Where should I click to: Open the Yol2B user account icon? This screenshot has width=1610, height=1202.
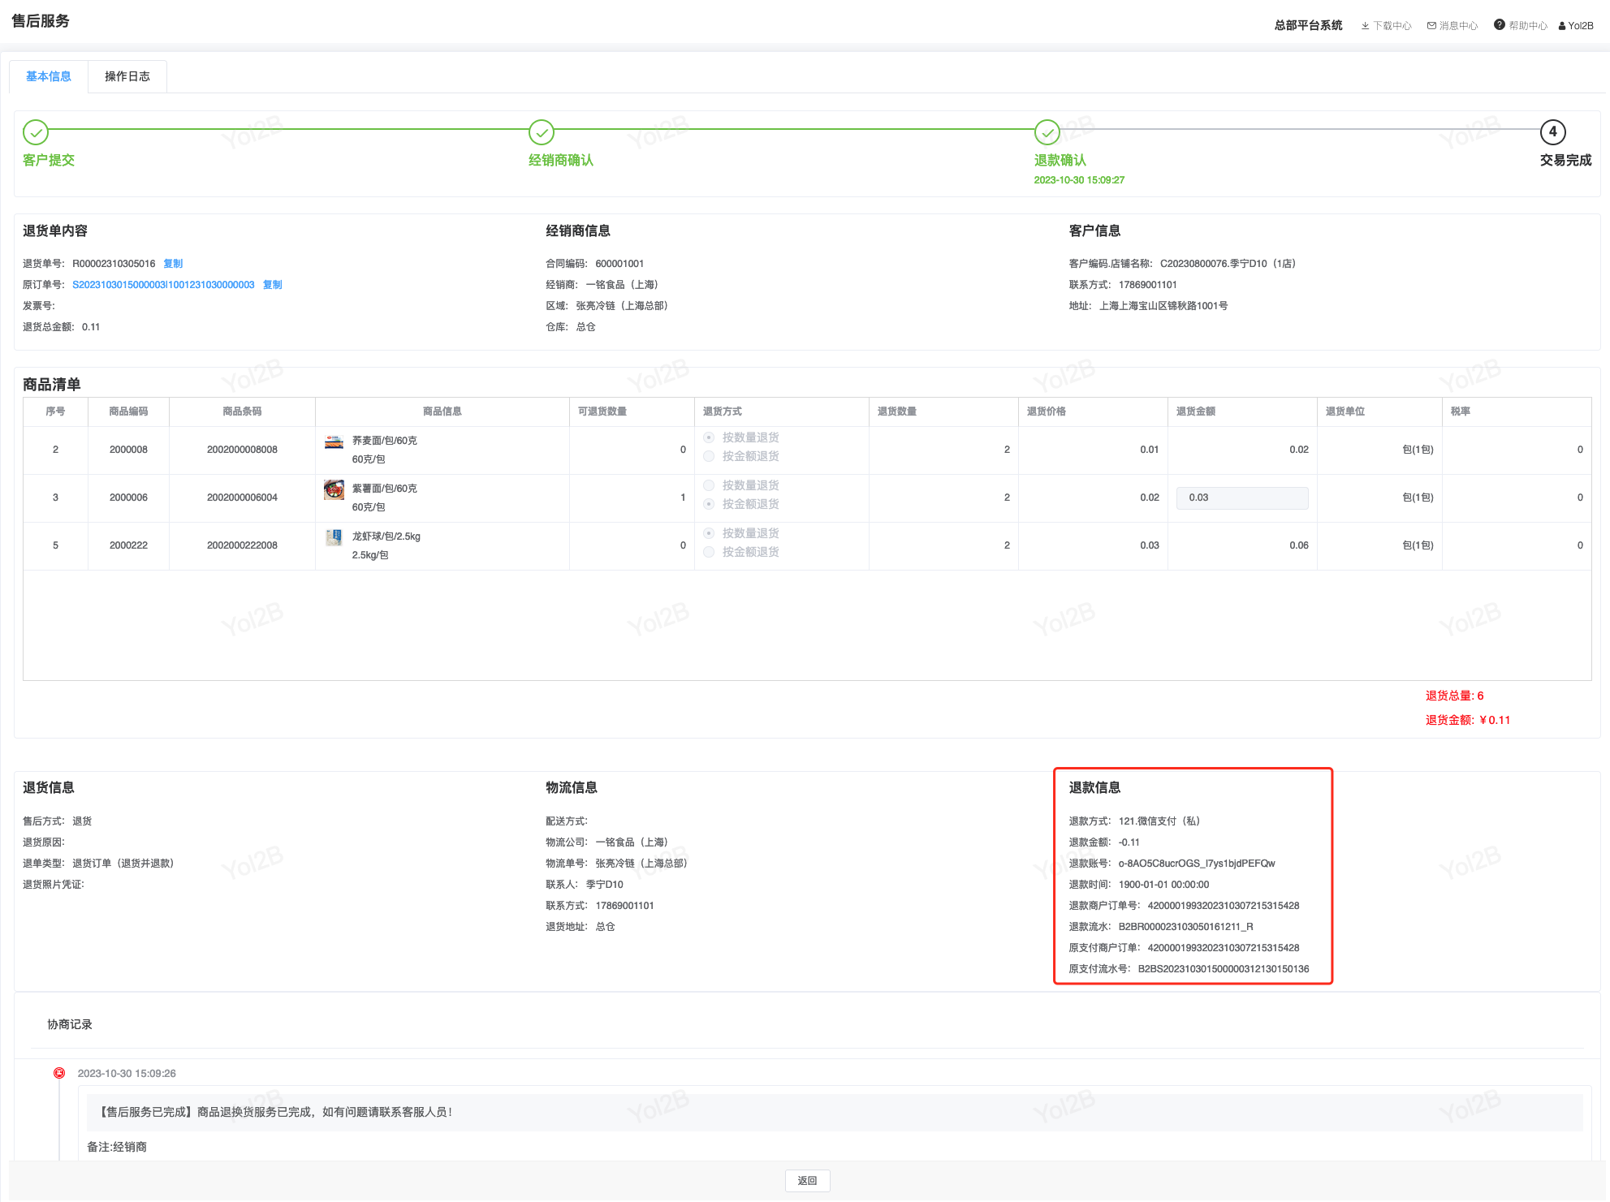tap(1561, 26)
